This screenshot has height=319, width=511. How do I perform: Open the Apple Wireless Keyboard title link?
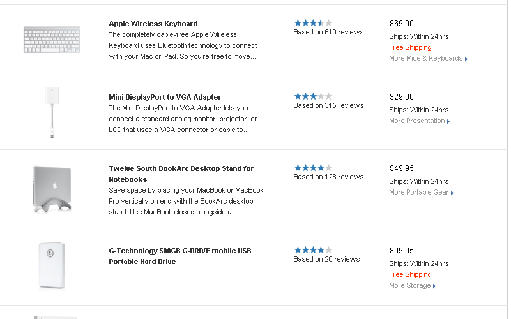pyautogui.click(x=153, y=24)
